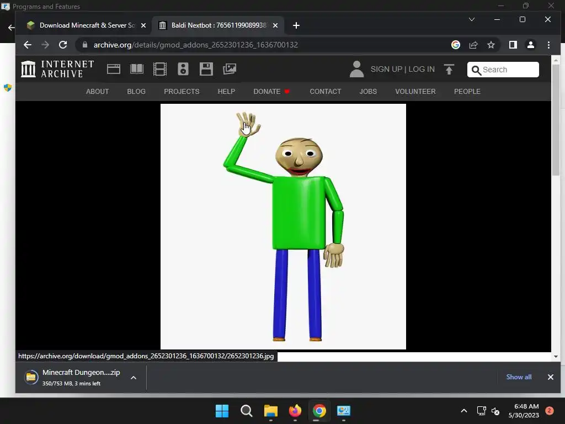Open taskbar Search icon

[247, 411]
